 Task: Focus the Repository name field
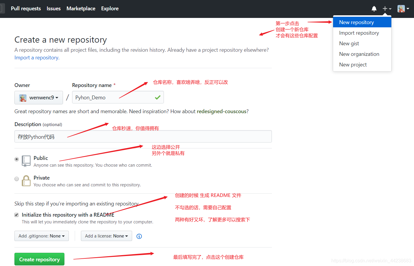click(x=118, y=97)
